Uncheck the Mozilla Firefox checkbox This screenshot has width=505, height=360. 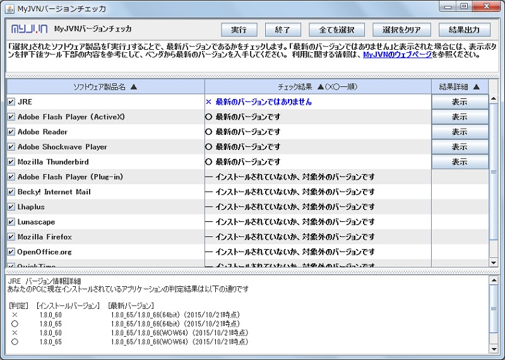[x=11, y=237]
